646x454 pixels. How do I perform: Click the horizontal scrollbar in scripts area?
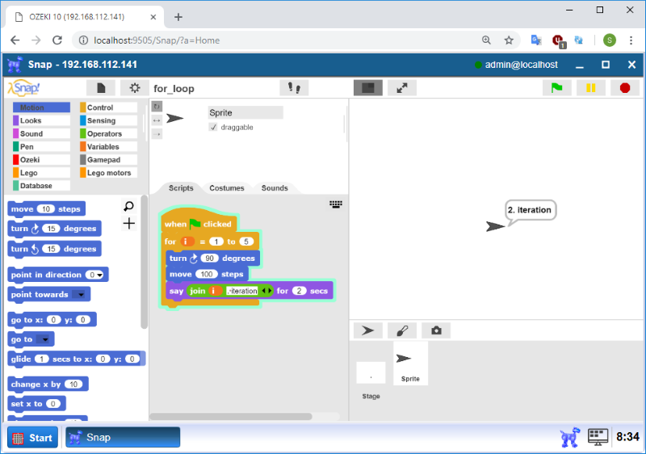231,417
